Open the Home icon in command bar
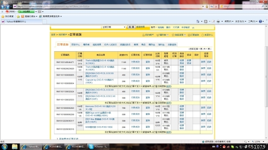The width and height of the screenshot is (268, 150). (198, 21)
